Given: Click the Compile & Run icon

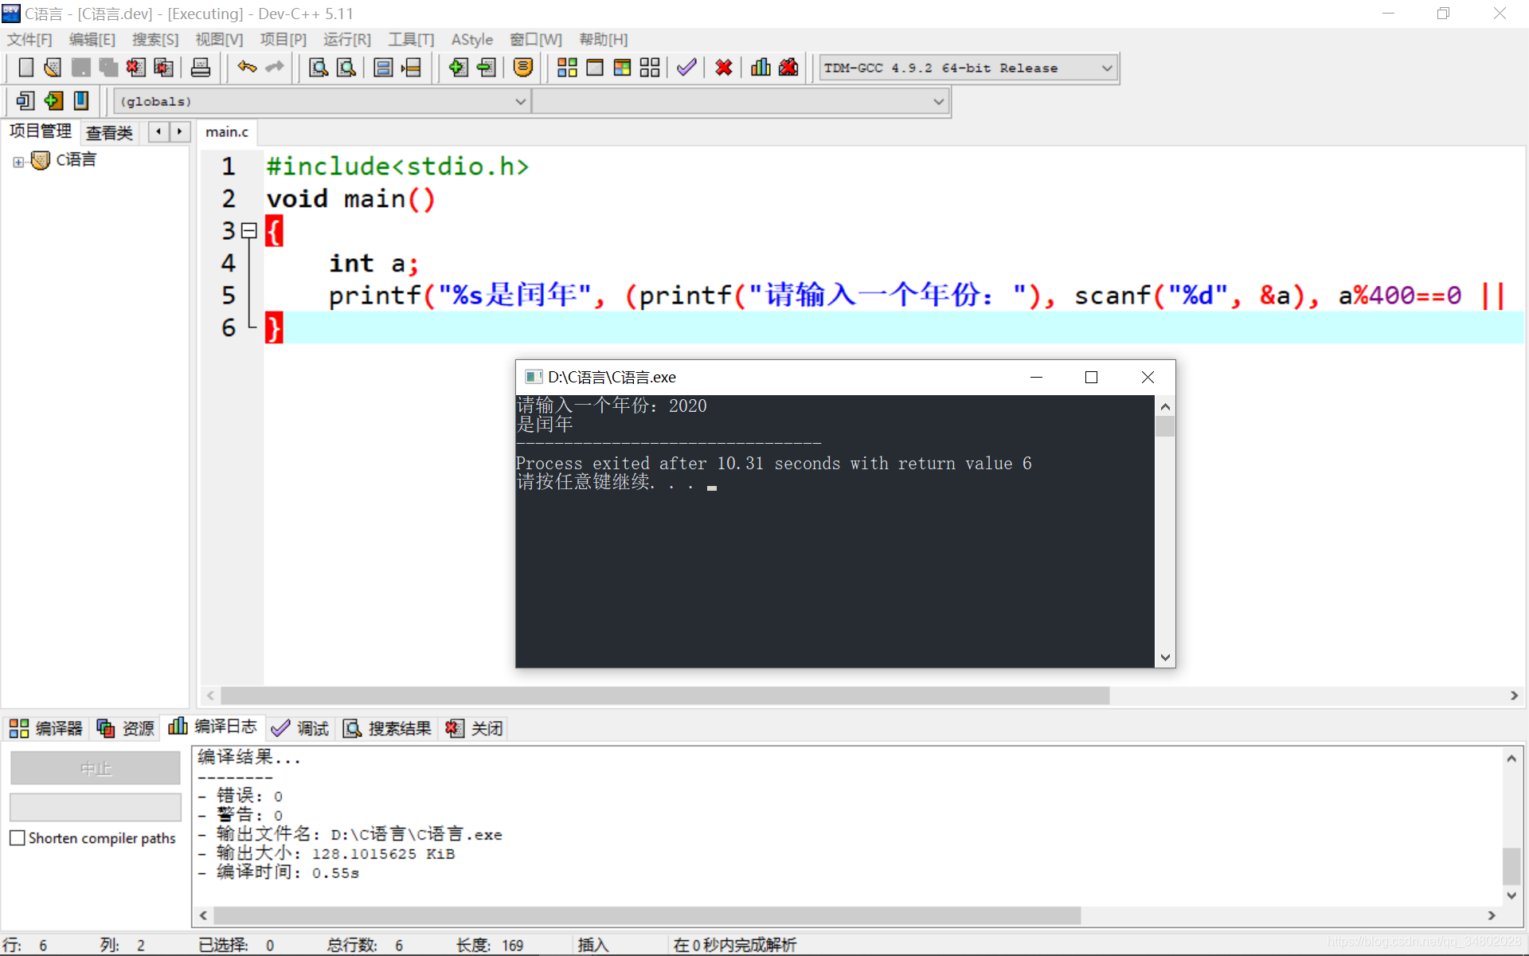Looking at the screenshot, I should click(622, 68).
